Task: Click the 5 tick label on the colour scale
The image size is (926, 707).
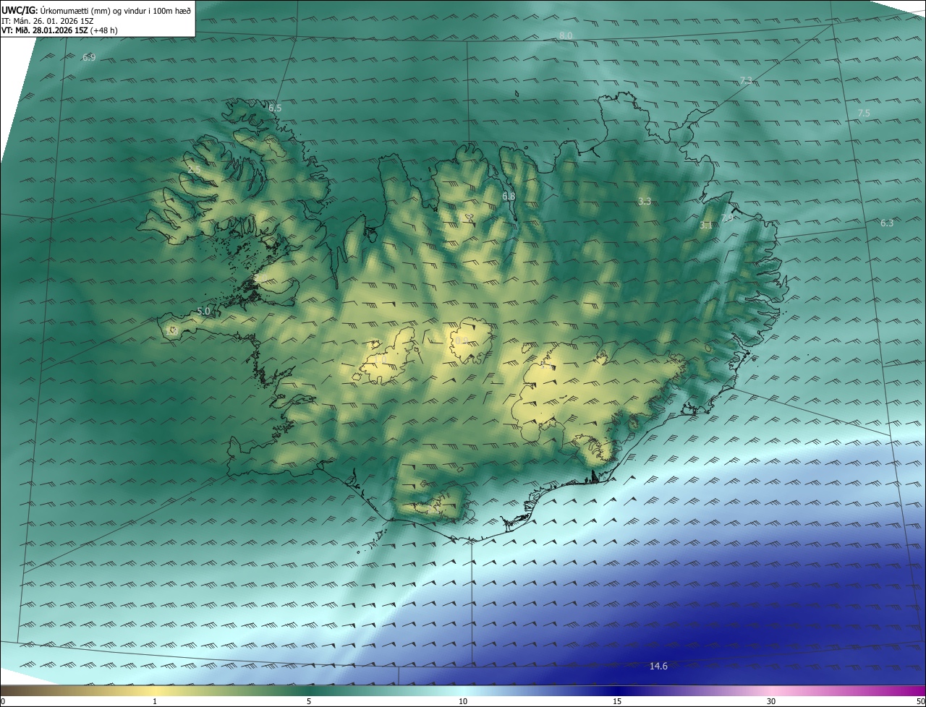Action: 309,701
